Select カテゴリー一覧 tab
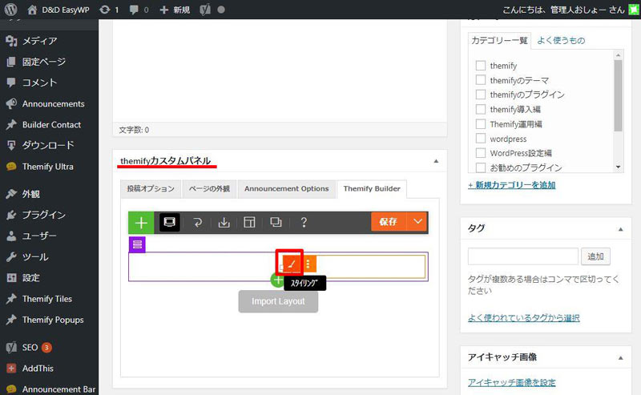 point(499,41)
